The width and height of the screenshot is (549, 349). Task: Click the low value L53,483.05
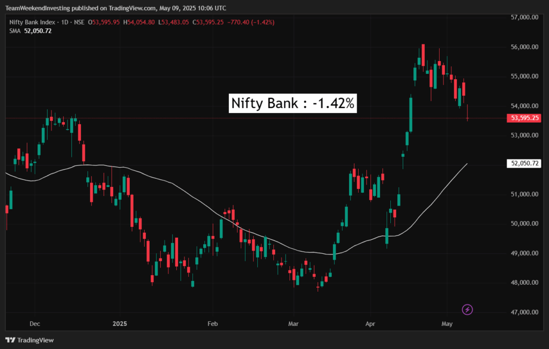[x=174, y=22]
